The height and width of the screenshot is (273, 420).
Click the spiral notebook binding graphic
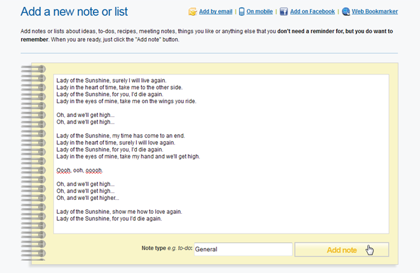pyautogui.click(x=33, y=163)
